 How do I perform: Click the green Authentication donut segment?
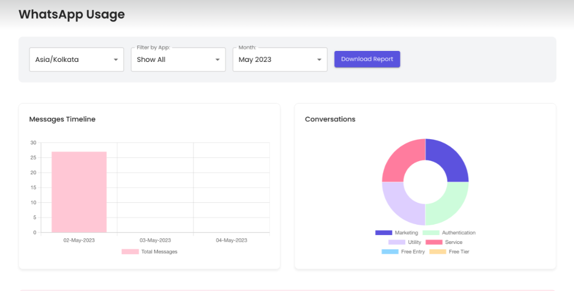tap(450, 206)
